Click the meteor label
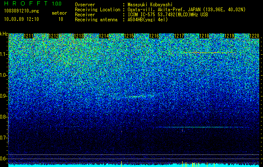 (x=59, y=13)
